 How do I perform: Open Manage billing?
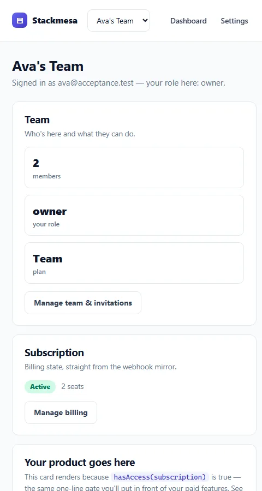coord(61,412)
